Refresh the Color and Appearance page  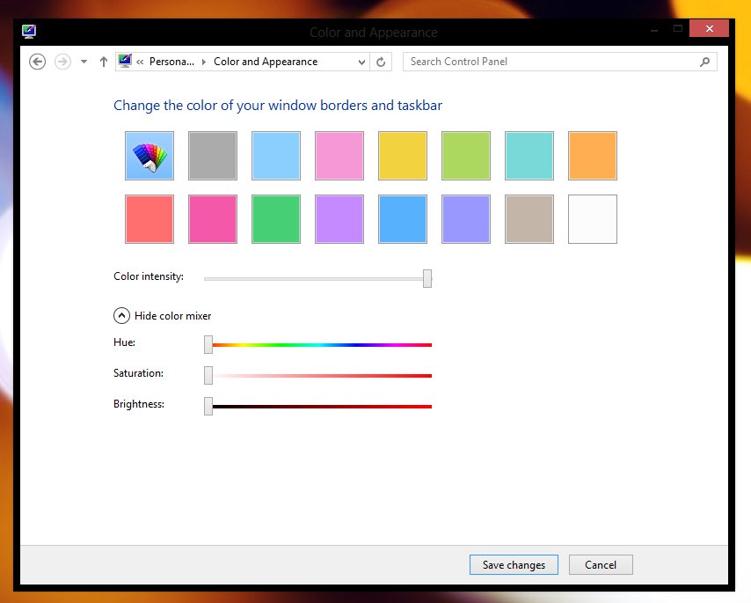[x=381, y=62]
